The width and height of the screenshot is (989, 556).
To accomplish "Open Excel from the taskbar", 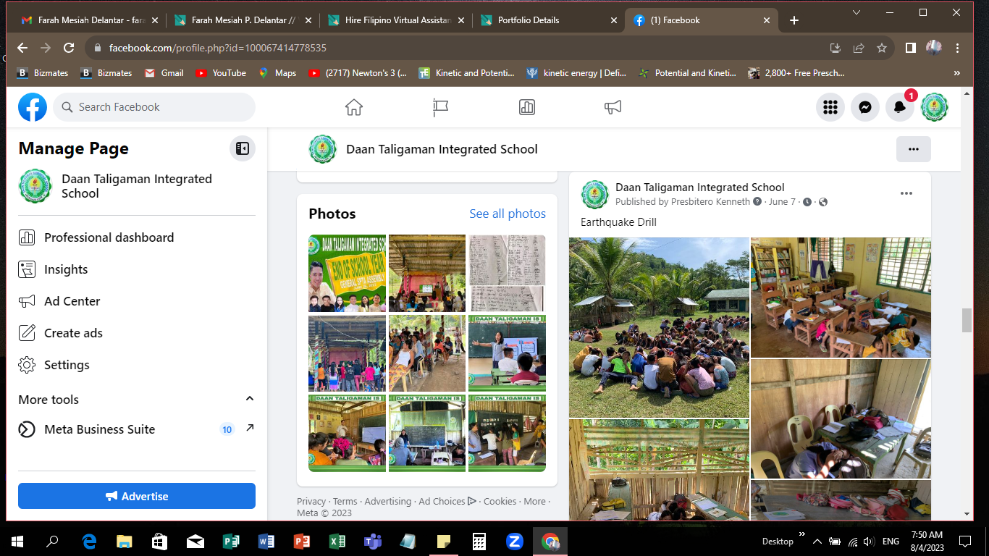I will click(x=337, y=541).
